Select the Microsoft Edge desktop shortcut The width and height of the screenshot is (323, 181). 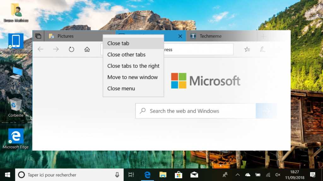tap(16, 139)
